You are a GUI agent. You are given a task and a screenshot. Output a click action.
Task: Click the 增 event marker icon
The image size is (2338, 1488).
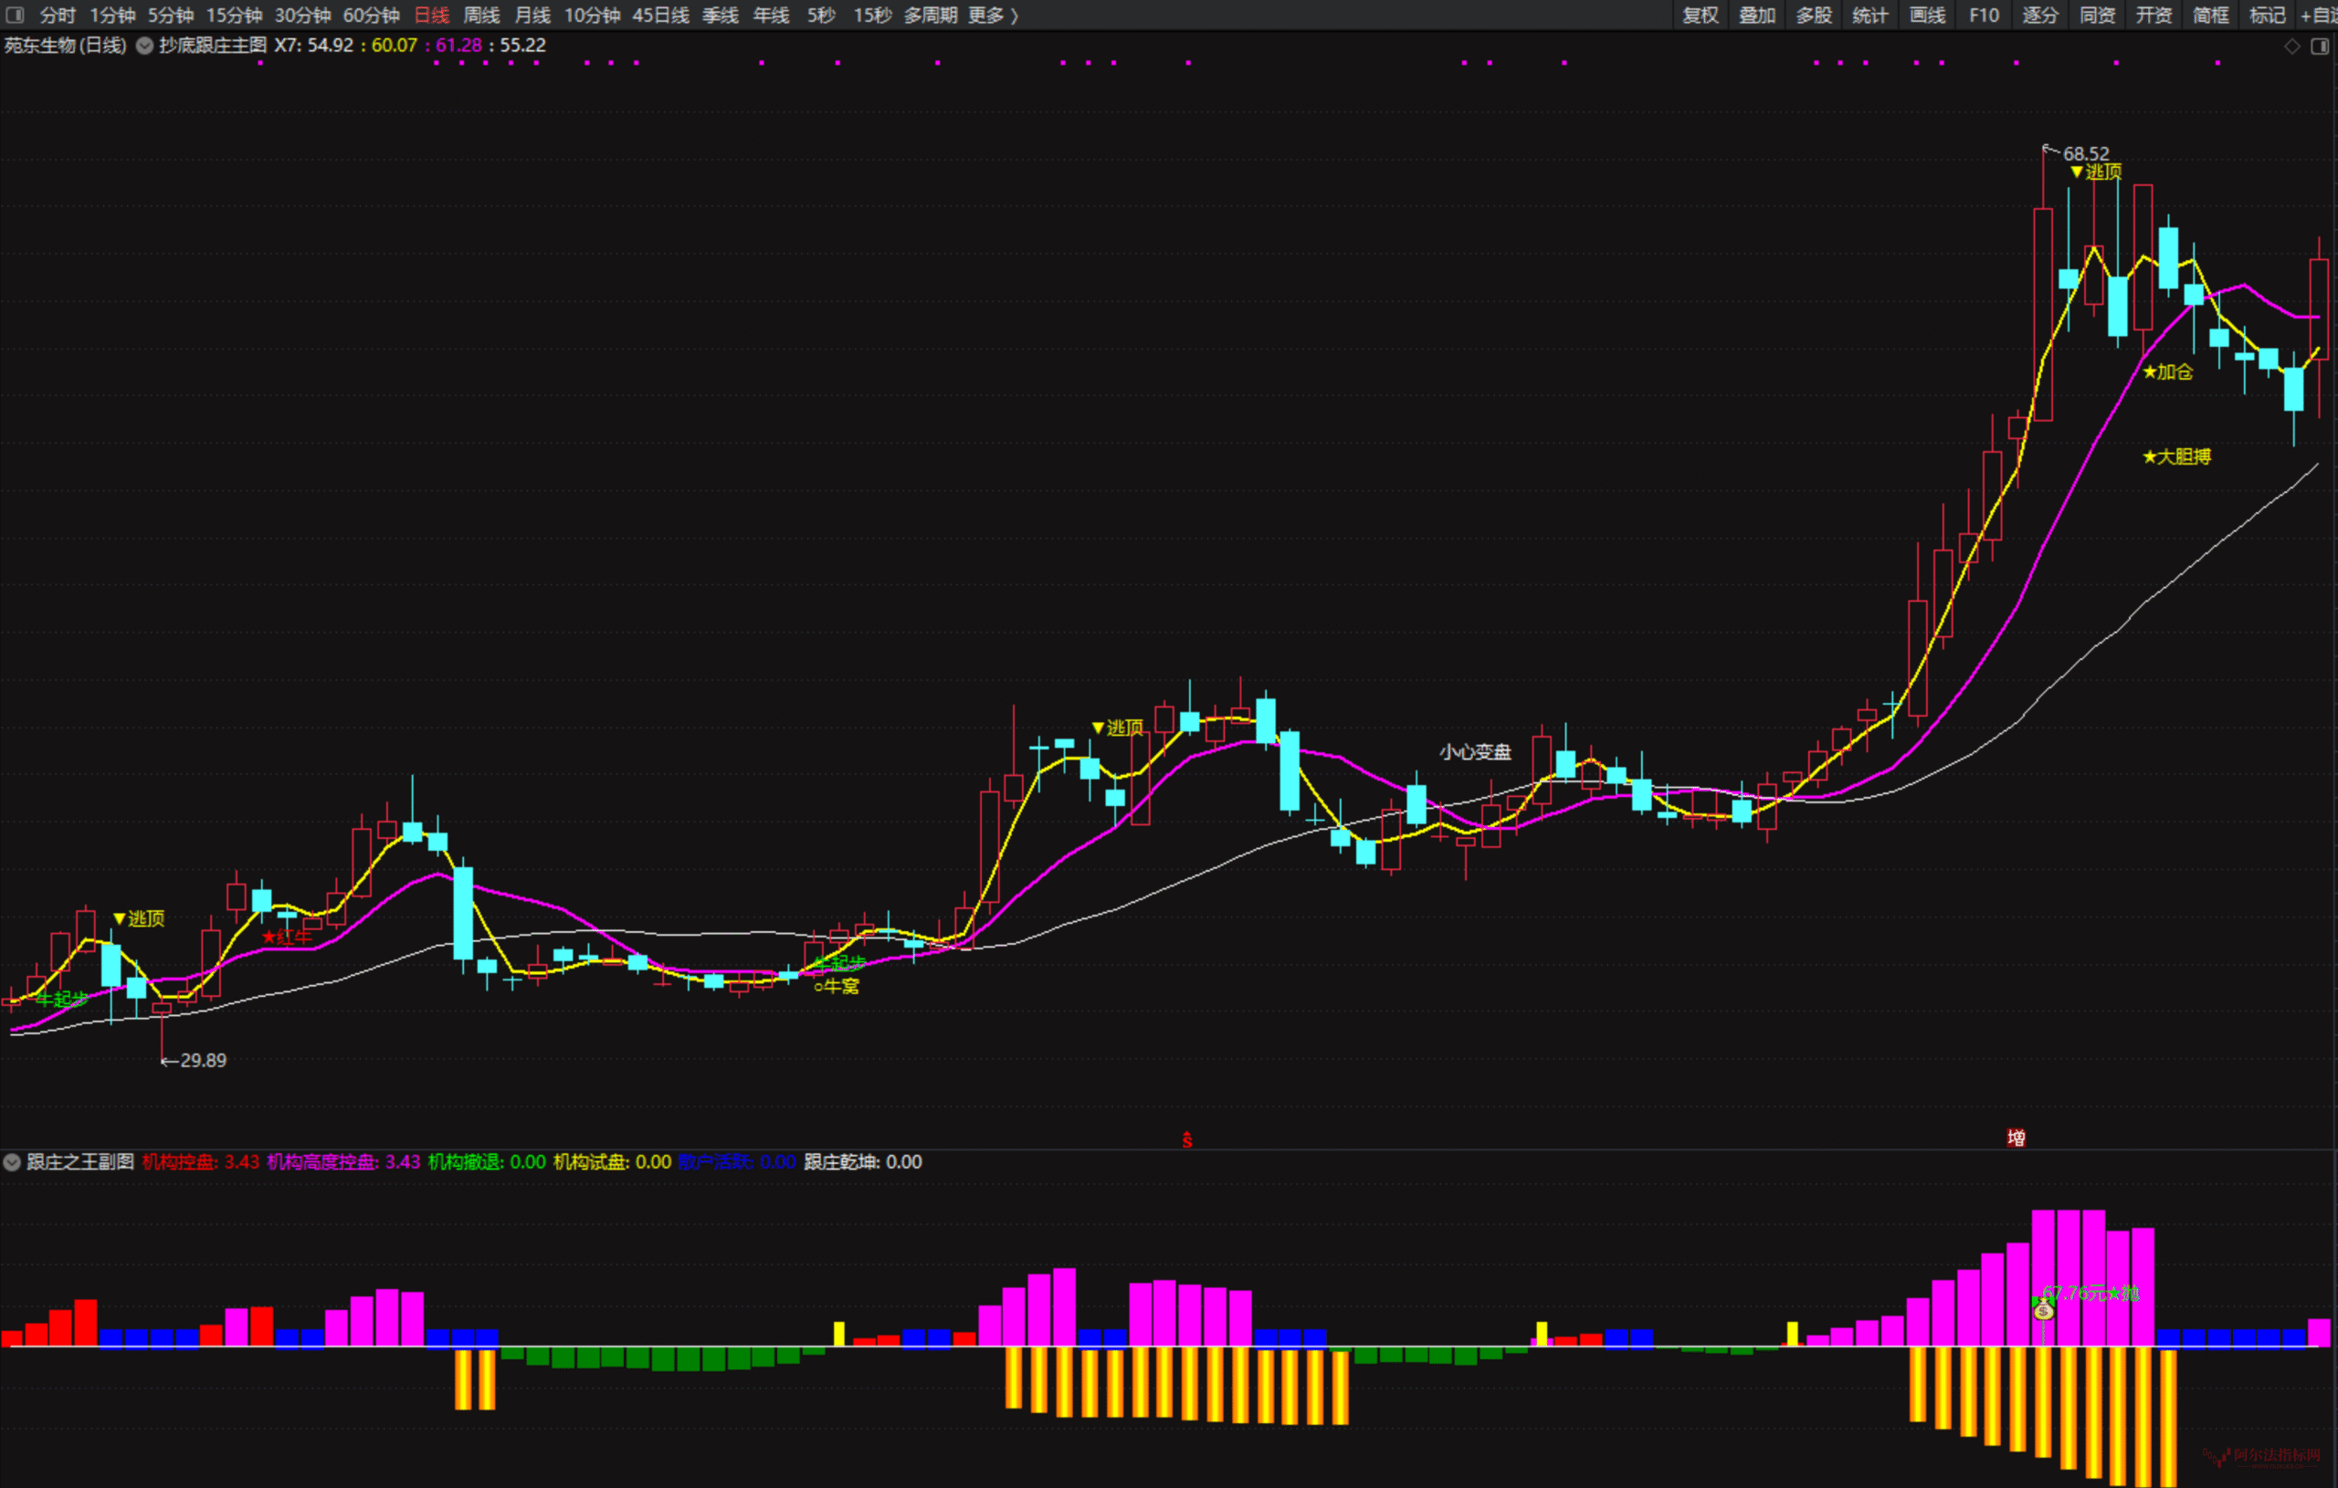pyautogui.click(x=2016, y=1137)
